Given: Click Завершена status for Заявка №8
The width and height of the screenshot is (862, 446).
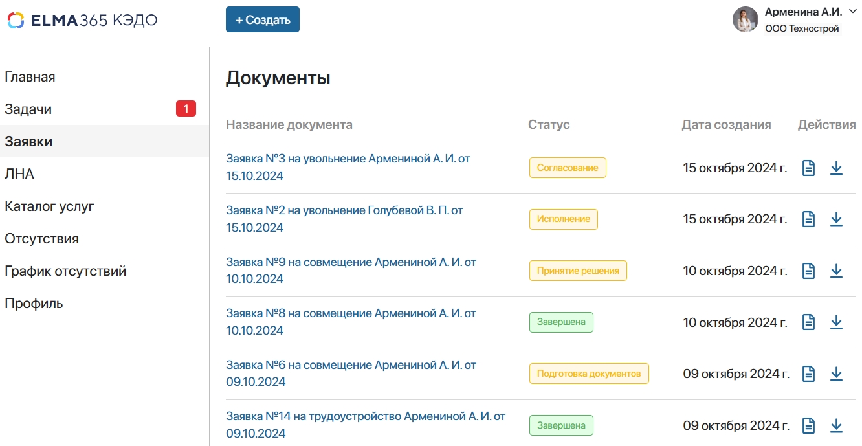Looking at the screenshot, I should 561,322.
